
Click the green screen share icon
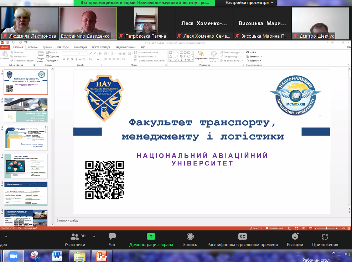(x=151, y=237)
